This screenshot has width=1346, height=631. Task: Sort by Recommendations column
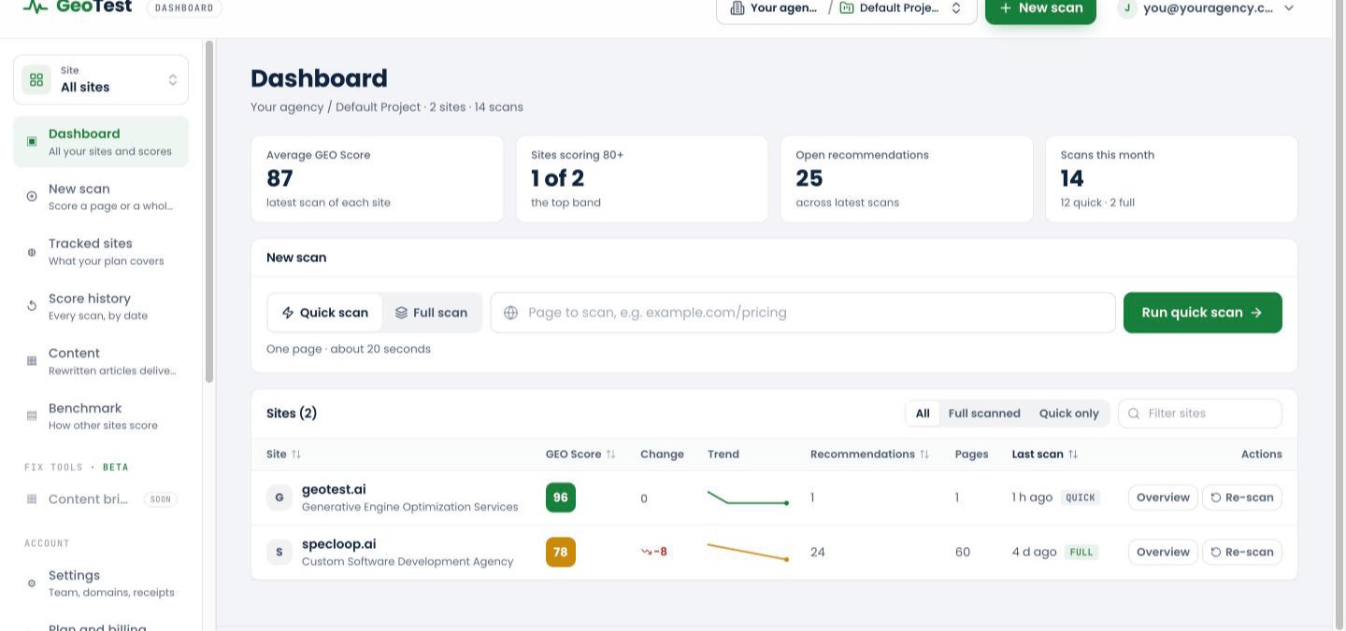tap(869, 455)
